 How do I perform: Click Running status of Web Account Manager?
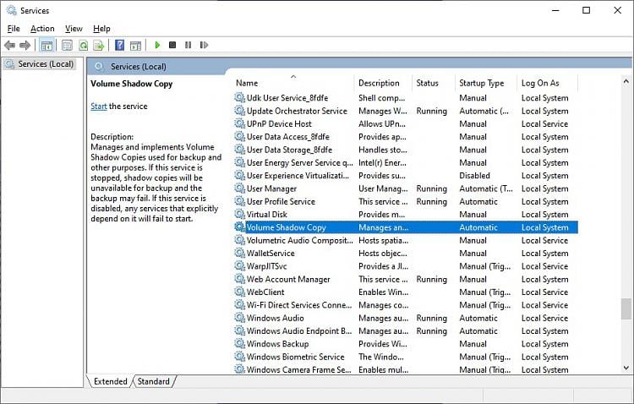point(431,279)
